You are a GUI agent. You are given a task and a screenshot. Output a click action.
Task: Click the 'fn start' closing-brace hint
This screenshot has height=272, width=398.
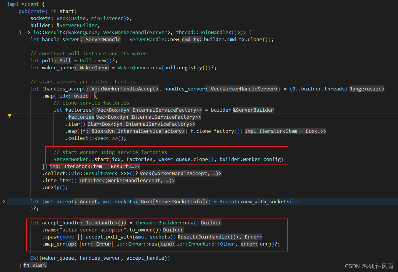tap(35, 265)
